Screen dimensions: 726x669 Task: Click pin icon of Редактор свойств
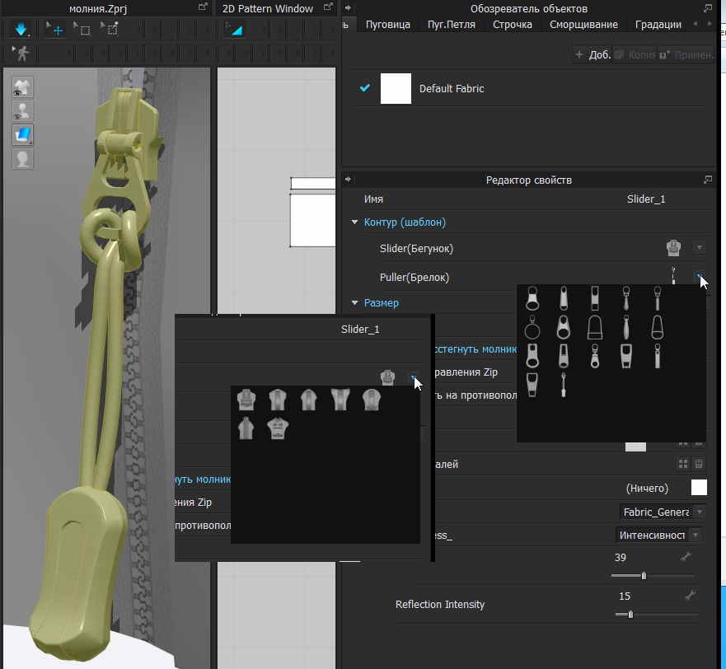[349, 180]
